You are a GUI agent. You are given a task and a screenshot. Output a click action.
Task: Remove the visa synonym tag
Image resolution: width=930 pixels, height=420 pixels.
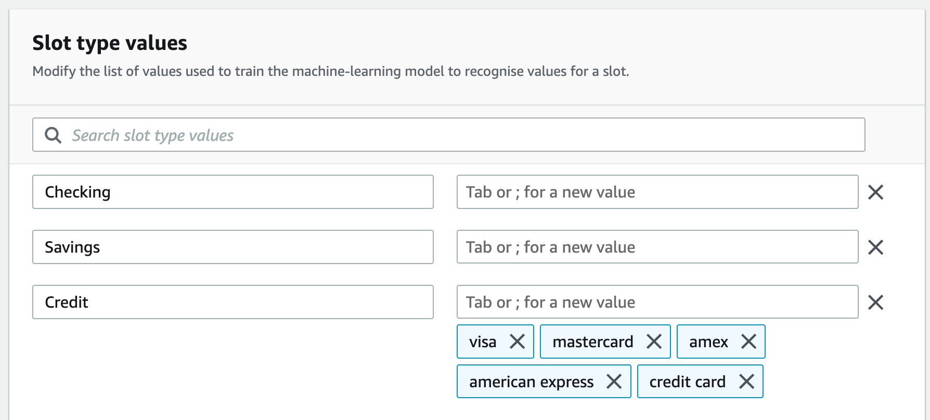tap(517, 342)
